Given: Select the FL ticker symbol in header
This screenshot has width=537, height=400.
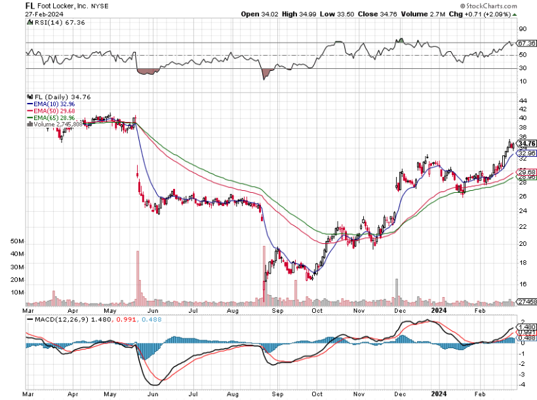Looking at the screenshot, I should click(30, 6).
